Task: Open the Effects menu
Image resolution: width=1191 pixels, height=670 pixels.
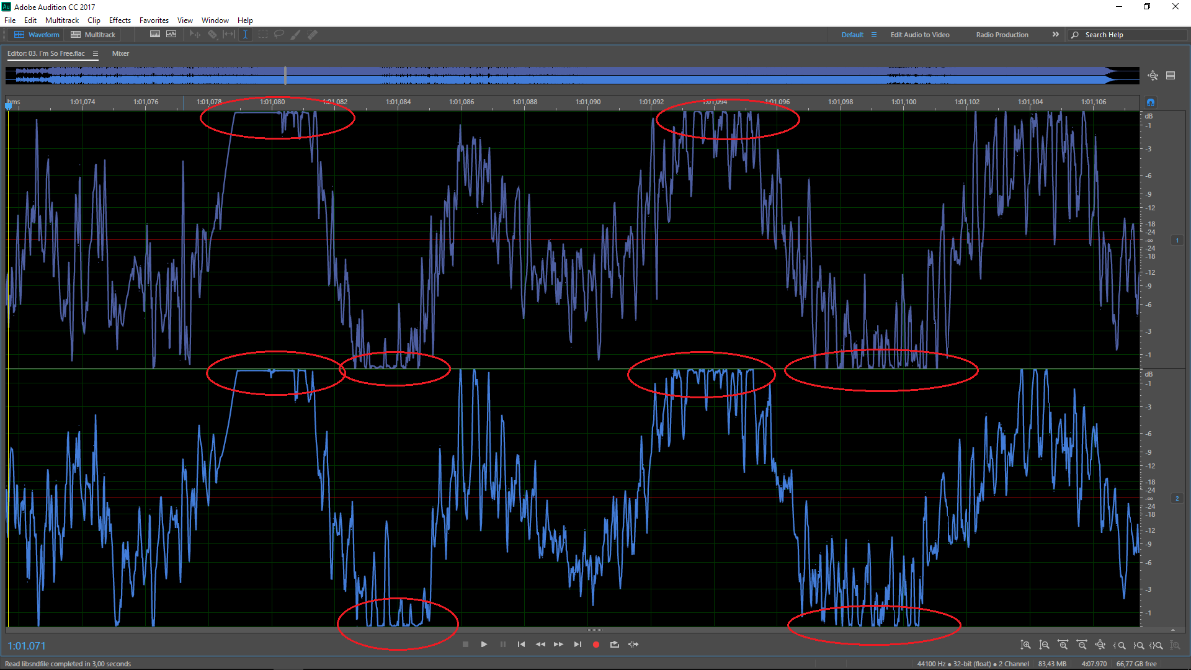Action: click(120, 20)
